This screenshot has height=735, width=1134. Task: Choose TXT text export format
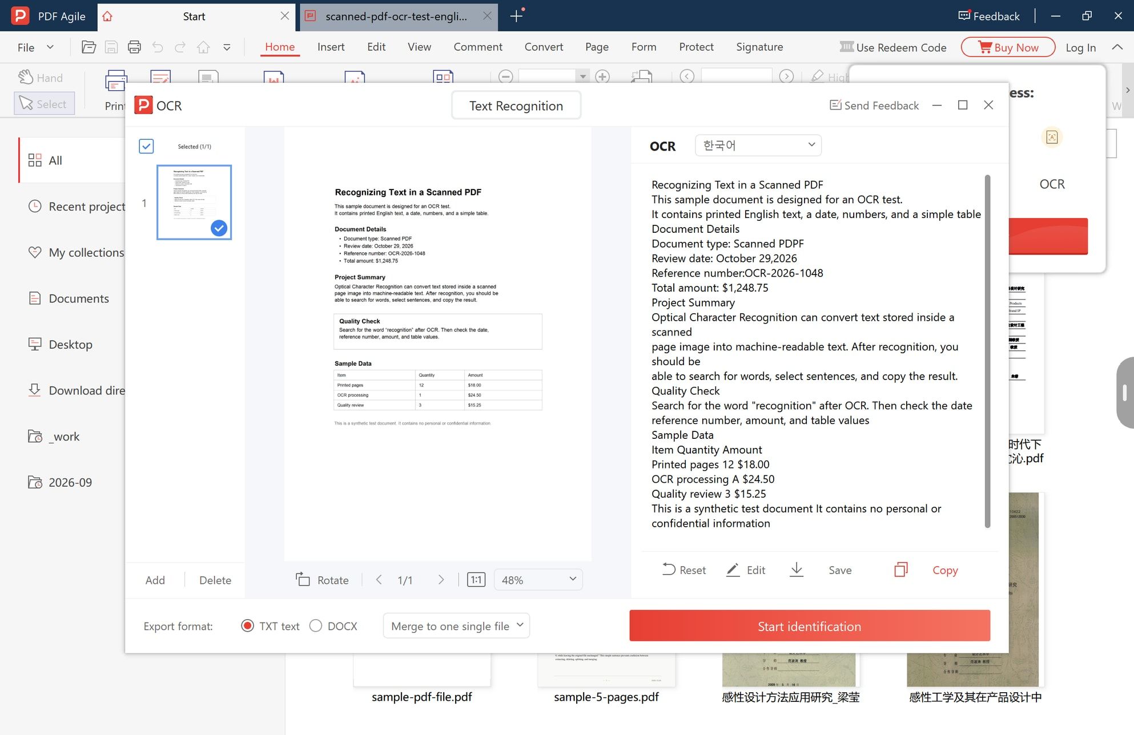tap(247, 626)
